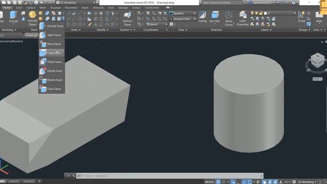Click the layer 0 color swatch
Viewport: 327px width, 184px height.
pyautogui.click(x=266, y=13)
